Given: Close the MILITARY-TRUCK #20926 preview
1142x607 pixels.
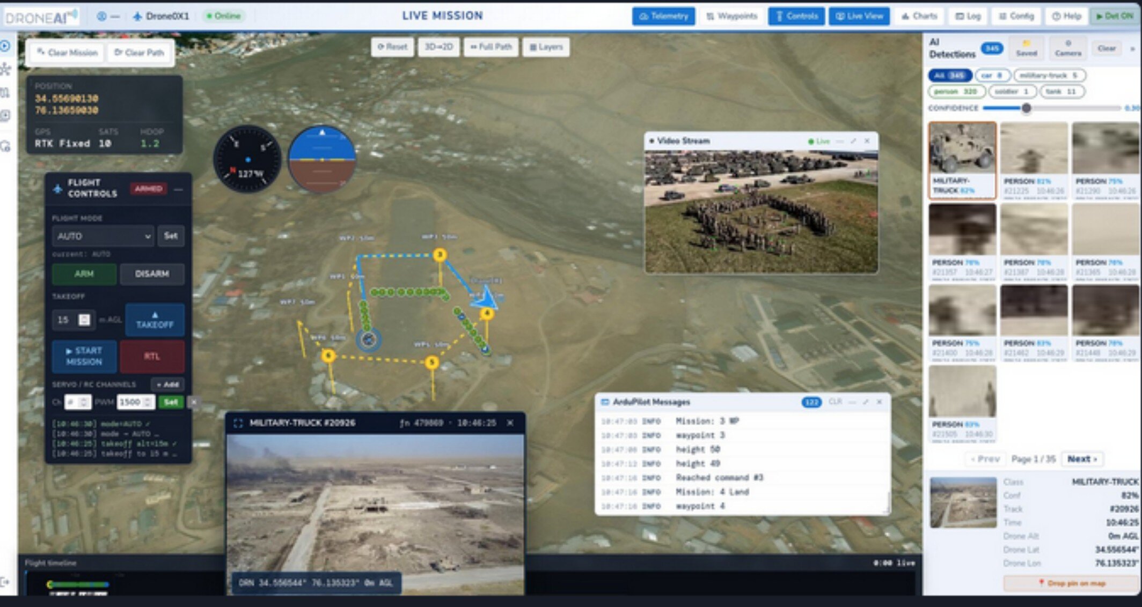Looking at the screenshot, I should [510, 423].
